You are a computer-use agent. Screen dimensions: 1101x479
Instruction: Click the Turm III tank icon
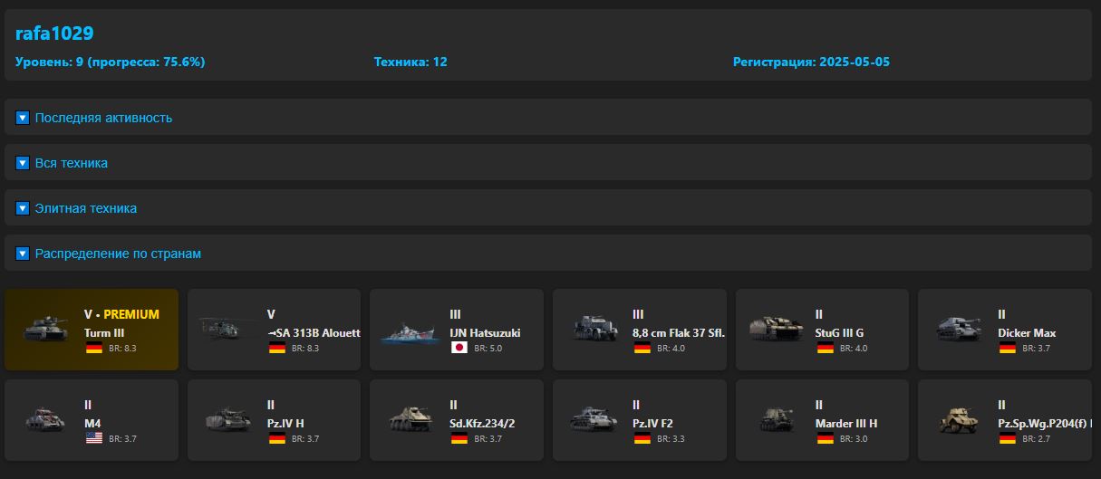pos(45,329)
